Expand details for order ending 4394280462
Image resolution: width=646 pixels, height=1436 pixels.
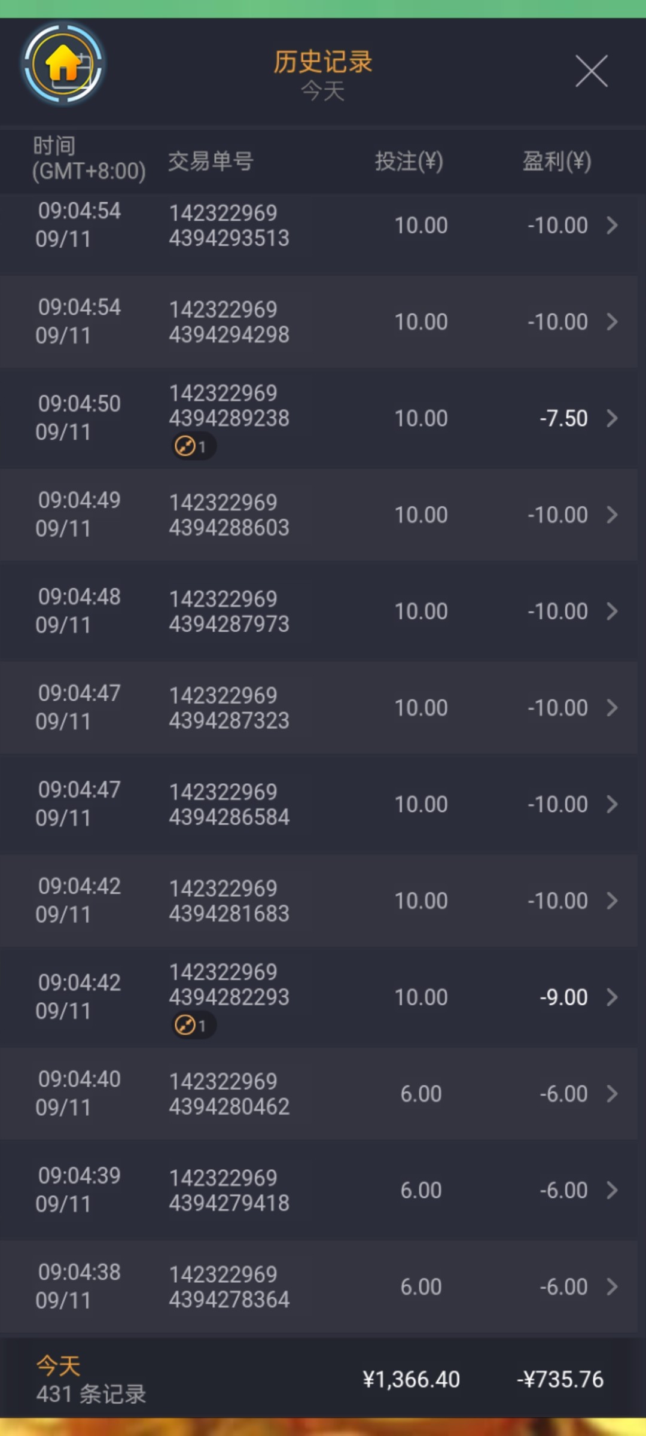tap(611, 1094)
